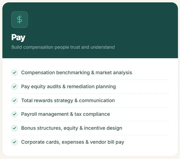Click checkmark icon beside Compensation benchmarking

pyautogui.click(x=14, y=73)
